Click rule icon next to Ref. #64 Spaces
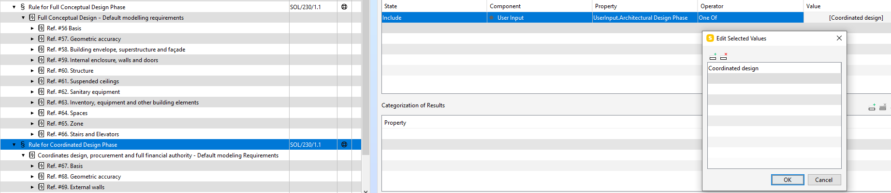Viewport: 891px width, 193px height. click(41, 113)
